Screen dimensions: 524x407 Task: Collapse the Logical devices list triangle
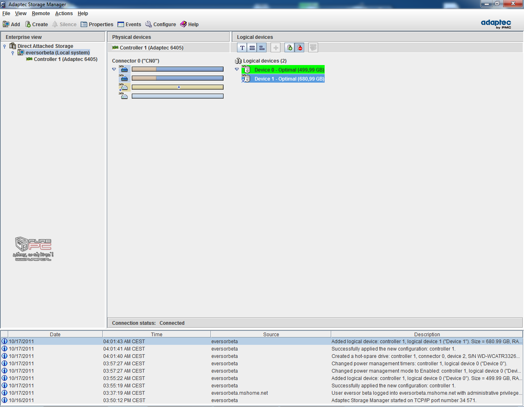[x=237, y=69]
